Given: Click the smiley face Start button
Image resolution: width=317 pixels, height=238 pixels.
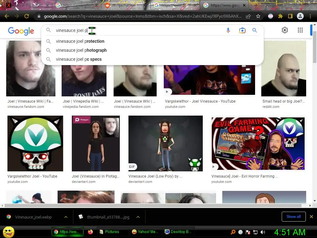Looking at the screenshot, I should click(9, 232).
